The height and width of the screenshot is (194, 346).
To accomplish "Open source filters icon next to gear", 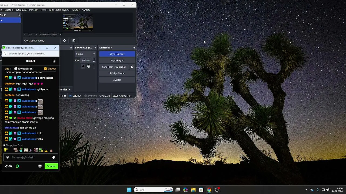I will coord(74,41).
